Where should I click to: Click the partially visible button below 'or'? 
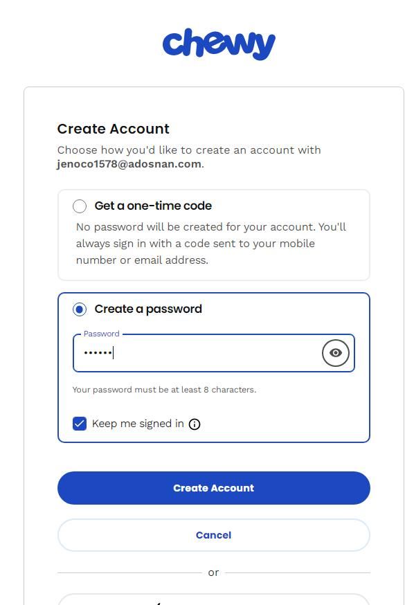coord(214,599)
